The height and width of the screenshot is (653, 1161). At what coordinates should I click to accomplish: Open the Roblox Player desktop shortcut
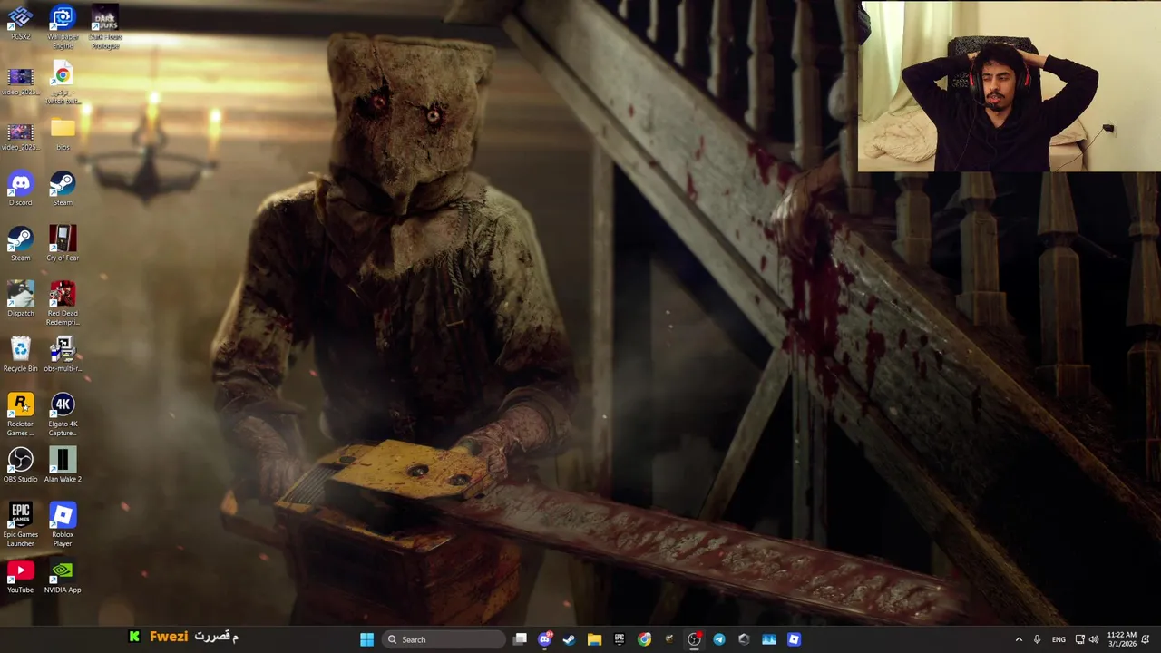pos(63,526)
